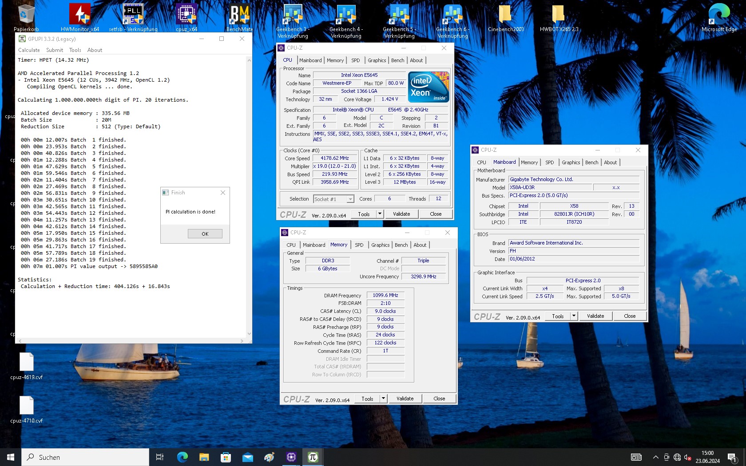Open Mail app from the taskbar

(247, 457)
